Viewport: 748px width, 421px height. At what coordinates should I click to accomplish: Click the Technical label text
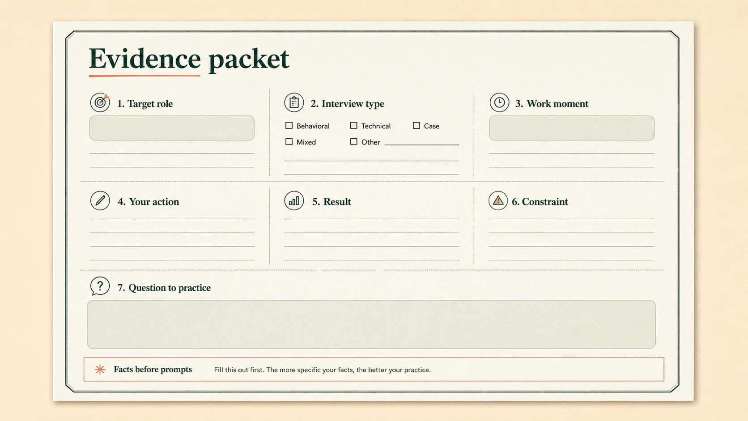pyautogui.click(x=376, y=126)
